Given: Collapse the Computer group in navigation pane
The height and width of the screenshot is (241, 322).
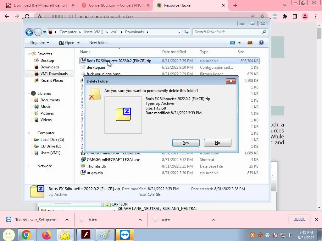Looking at the screenshot, I should (29, 133).
